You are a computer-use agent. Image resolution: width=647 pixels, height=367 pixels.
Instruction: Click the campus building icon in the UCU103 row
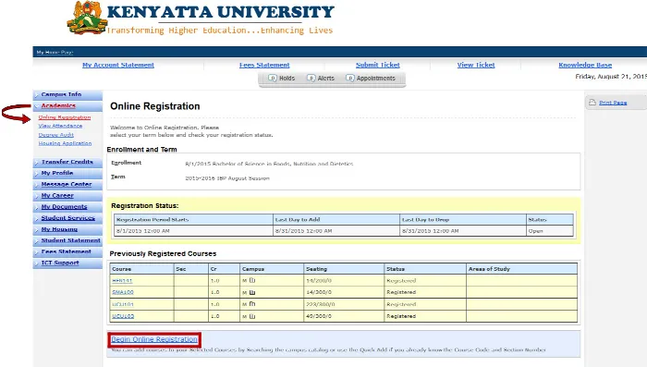pyautogui.click(x=252, y=316)
